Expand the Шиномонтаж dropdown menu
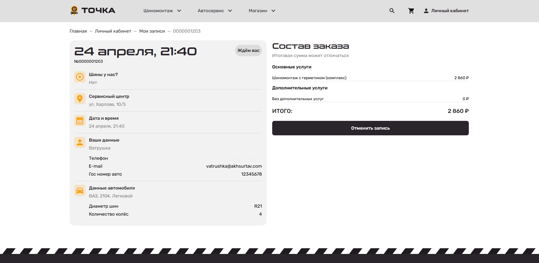This screenshot has height=263, width=539. pyautogui.click(x=162, y=11)
